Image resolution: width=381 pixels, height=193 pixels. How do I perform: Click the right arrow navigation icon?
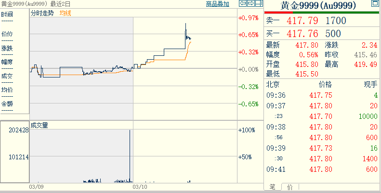tap(251, 3)
